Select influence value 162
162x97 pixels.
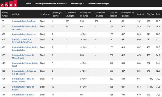click(139, 21)
